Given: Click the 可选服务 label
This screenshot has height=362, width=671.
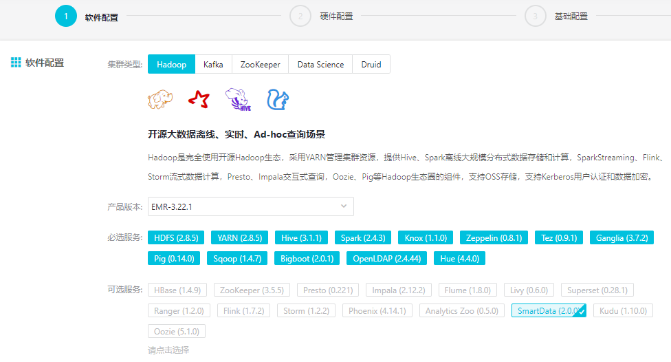Looking at the screenshot, I should pyautogui.click(x=124, y=289).
